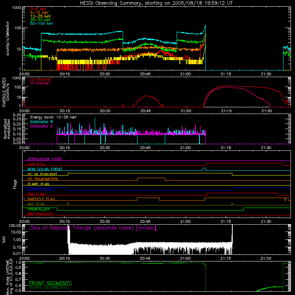The width and height of the screenshot is (295, 295).
Task: Click the 21:15 tick under the particle rates plot
Action: [x=226, y=111]
